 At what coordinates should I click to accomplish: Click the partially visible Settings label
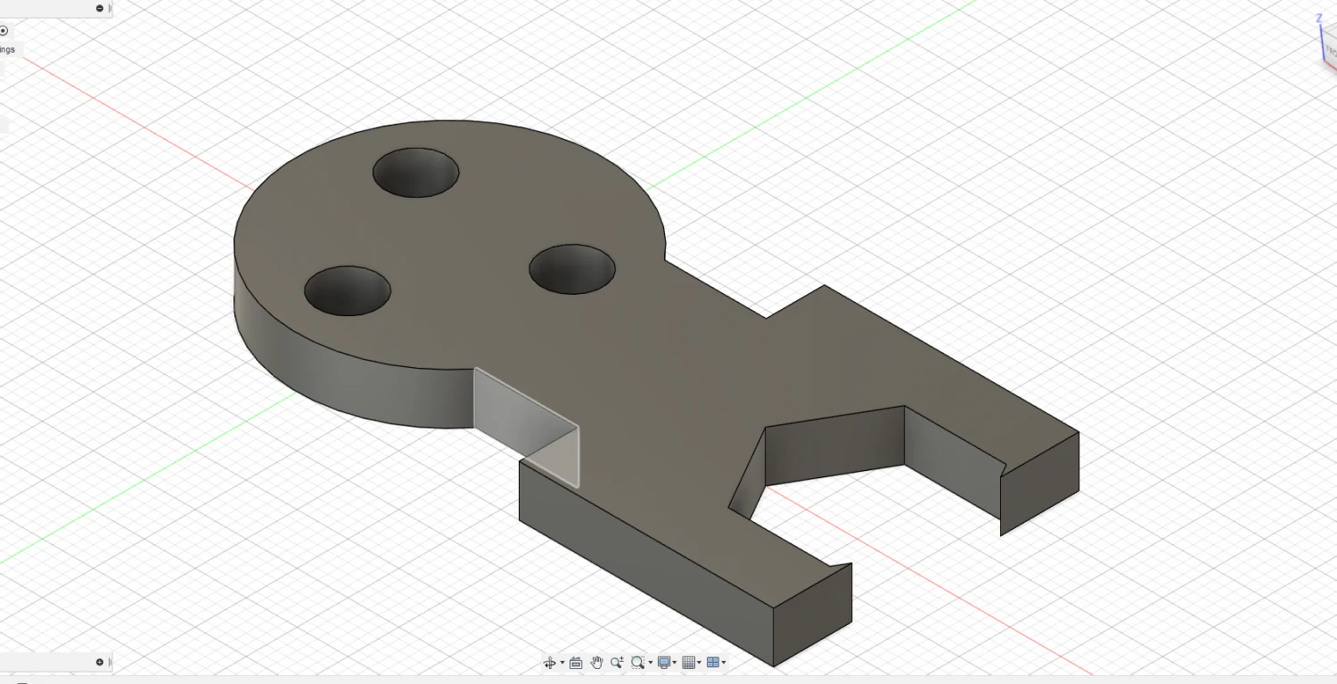click(x=7, y=49)
